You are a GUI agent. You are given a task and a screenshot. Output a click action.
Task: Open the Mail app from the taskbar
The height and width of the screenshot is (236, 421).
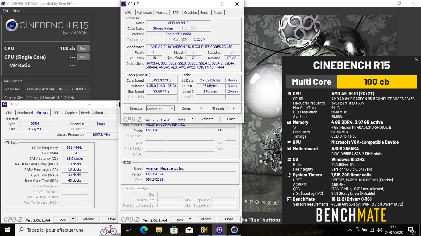coord(189,230)
